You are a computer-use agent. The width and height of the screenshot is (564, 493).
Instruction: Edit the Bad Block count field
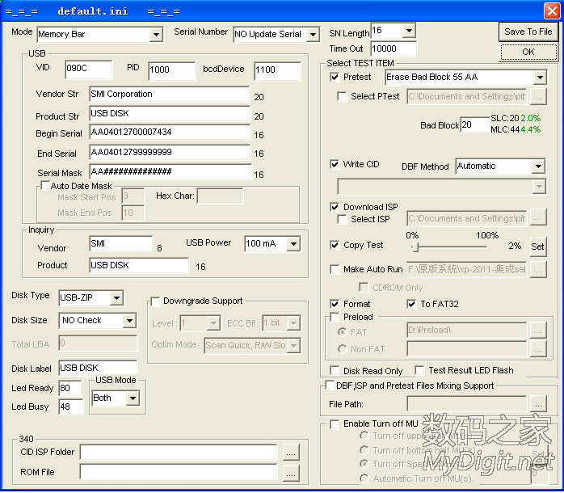475,125
